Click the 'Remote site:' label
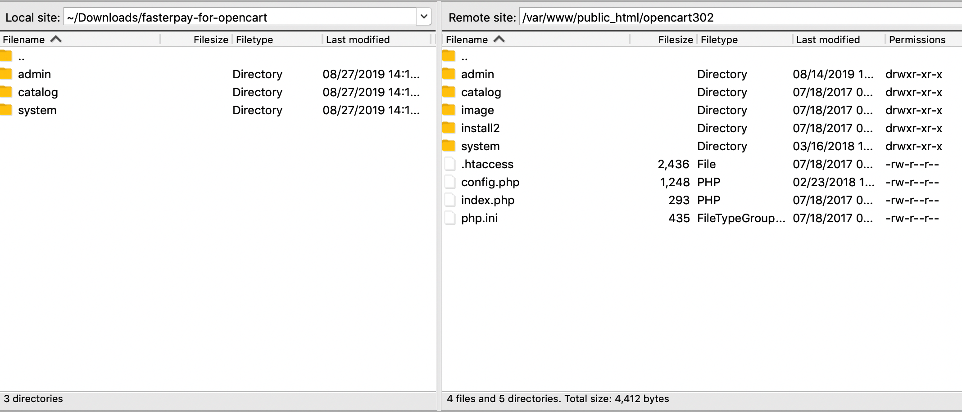Screen dimensions: 962x412 (x=482, y=18)
